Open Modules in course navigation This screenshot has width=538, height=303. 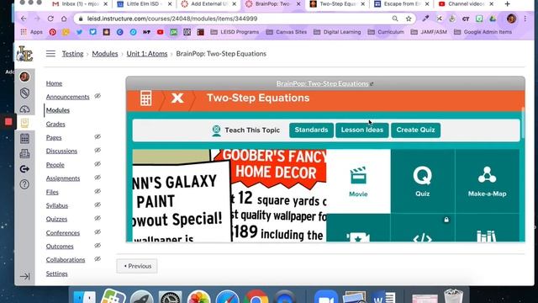[58, 110]
